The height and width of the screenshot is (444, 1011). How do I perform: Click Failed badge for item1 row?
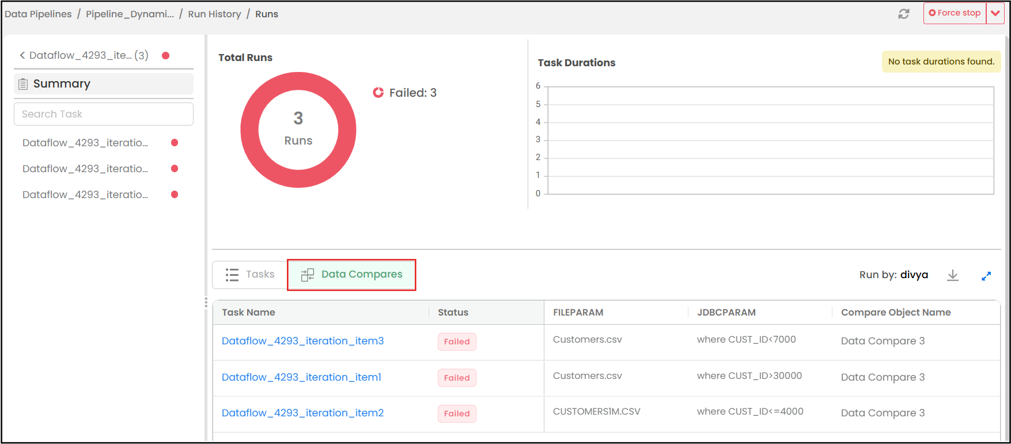[457, 378]
